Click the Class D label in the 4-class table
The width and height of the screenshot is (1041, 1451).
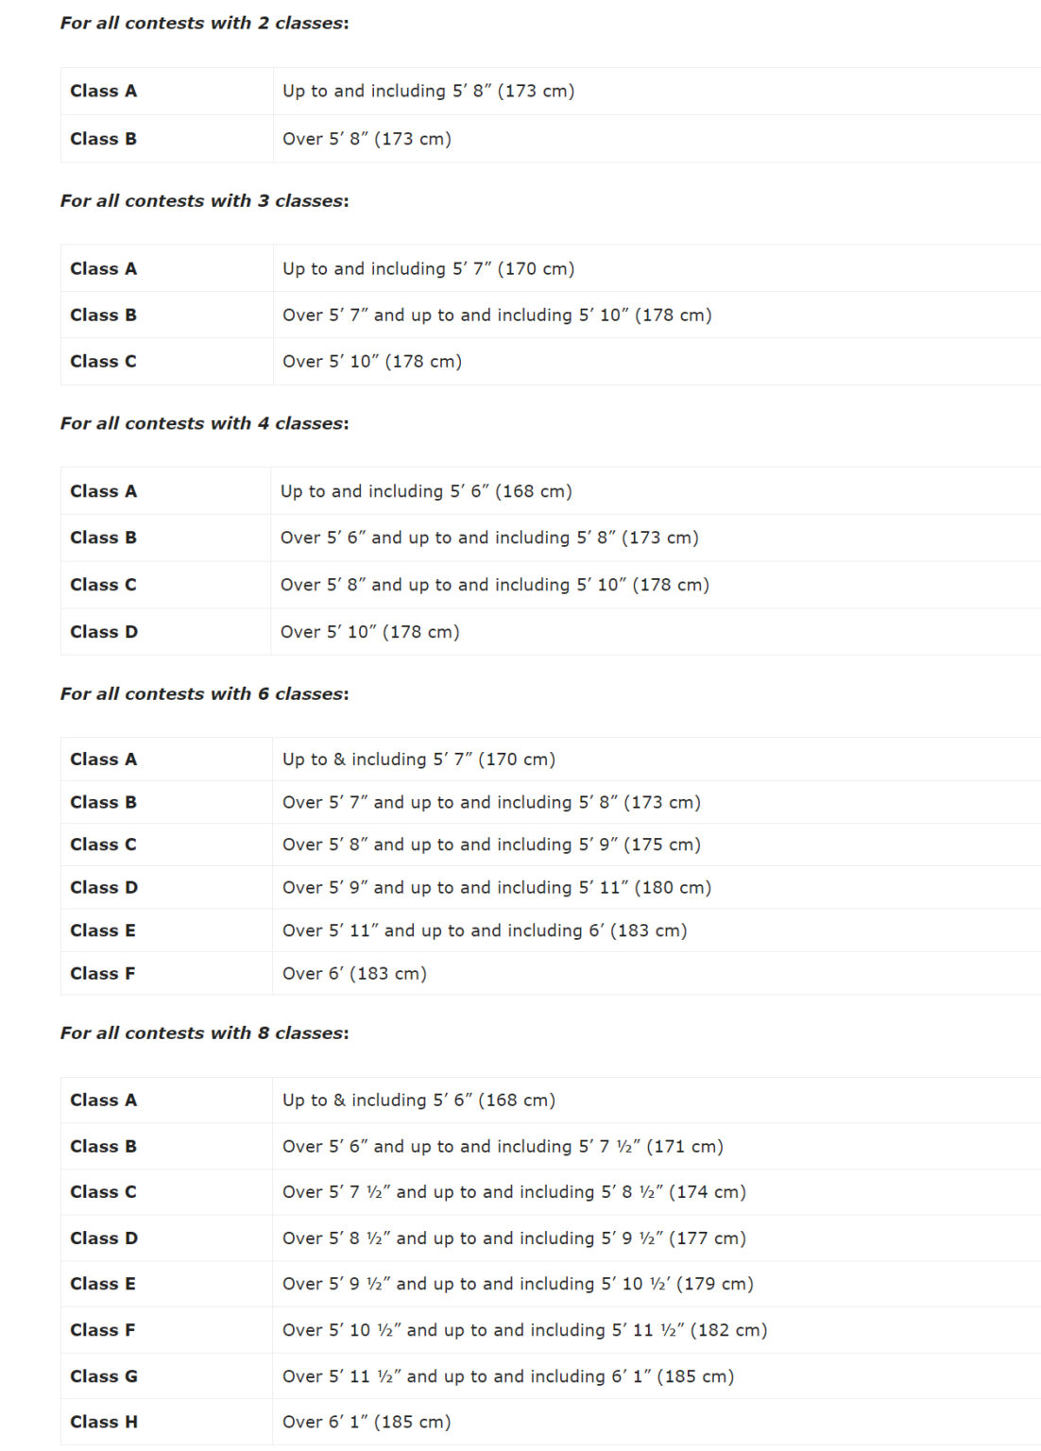(104, 632)
